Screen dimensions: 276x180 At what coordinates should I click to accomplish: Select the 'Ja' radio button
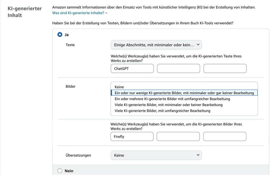coord(60,35)
